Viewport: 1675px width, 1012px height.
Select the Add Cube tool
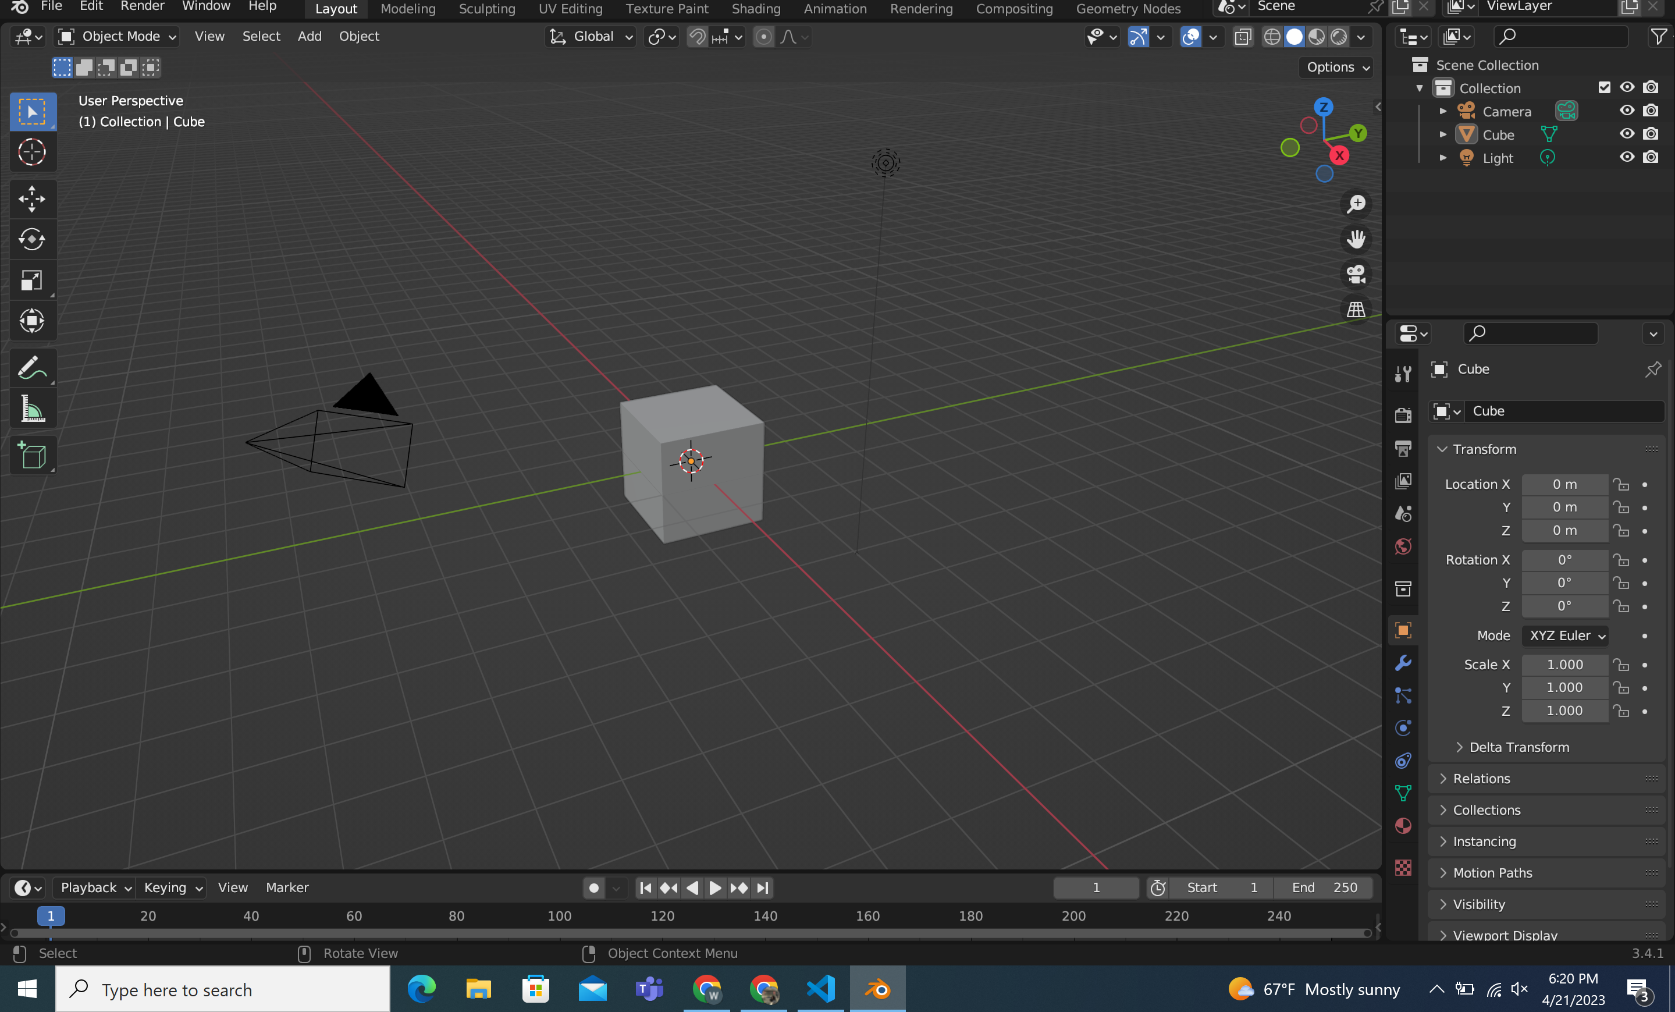pos(32,455)
